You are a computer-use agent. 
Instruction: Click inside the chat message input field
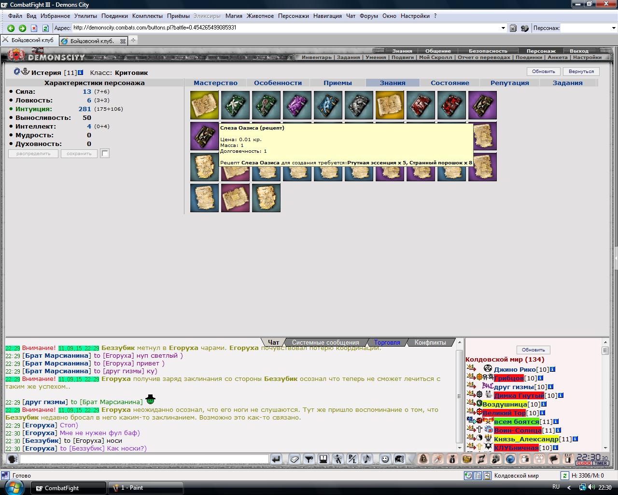pos(144,459)
